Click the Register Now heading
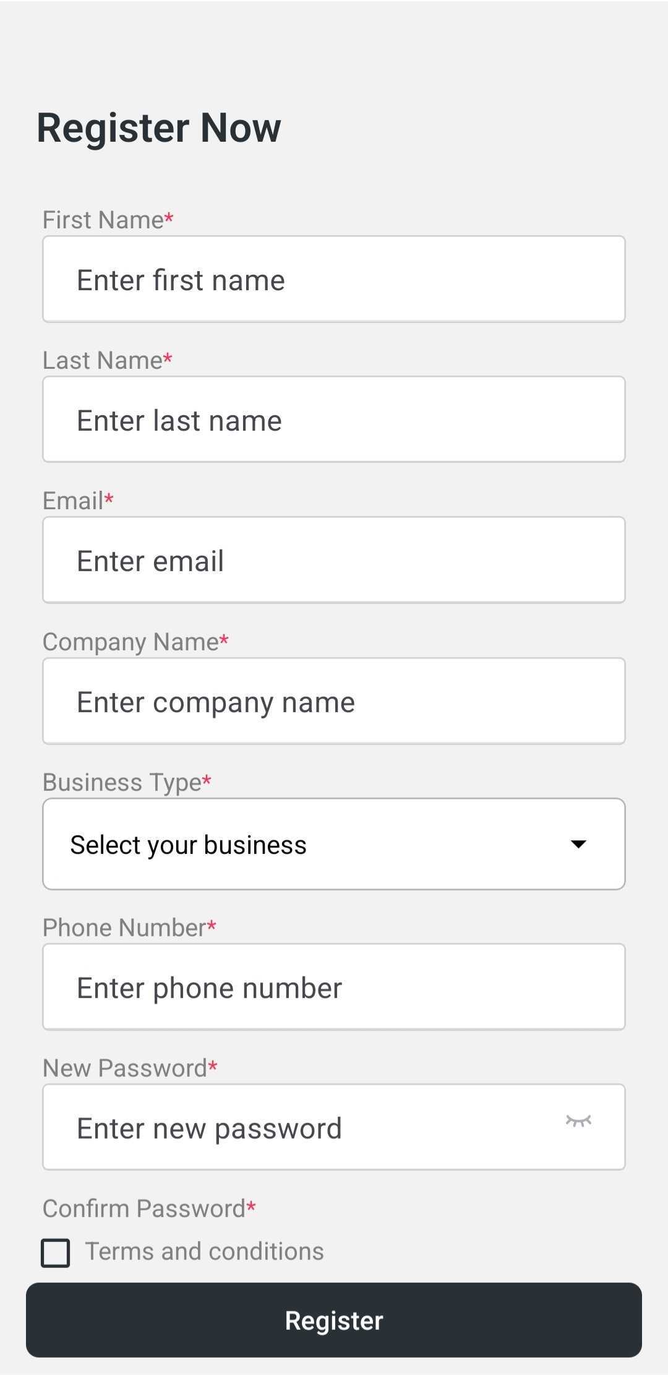668x1375 pixels. click(x=159, y=128)
